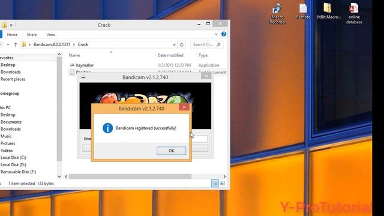Select Local Disk (C:)

click(x=13, y=157)
